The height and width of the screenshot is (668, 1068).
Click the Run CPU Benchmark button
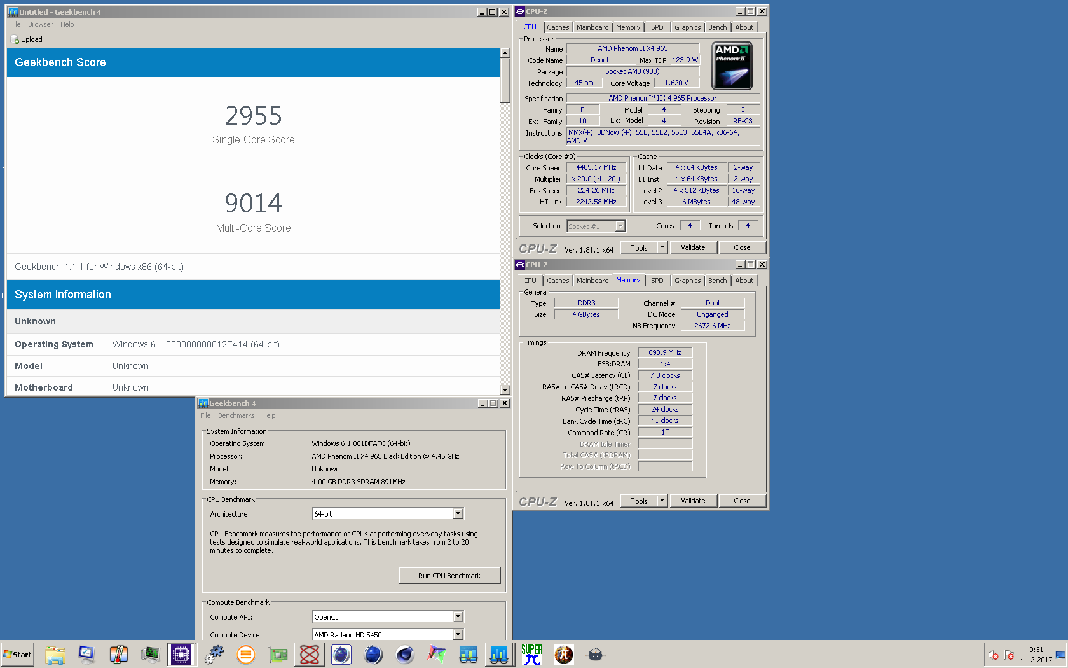click(x=449, y=576)
